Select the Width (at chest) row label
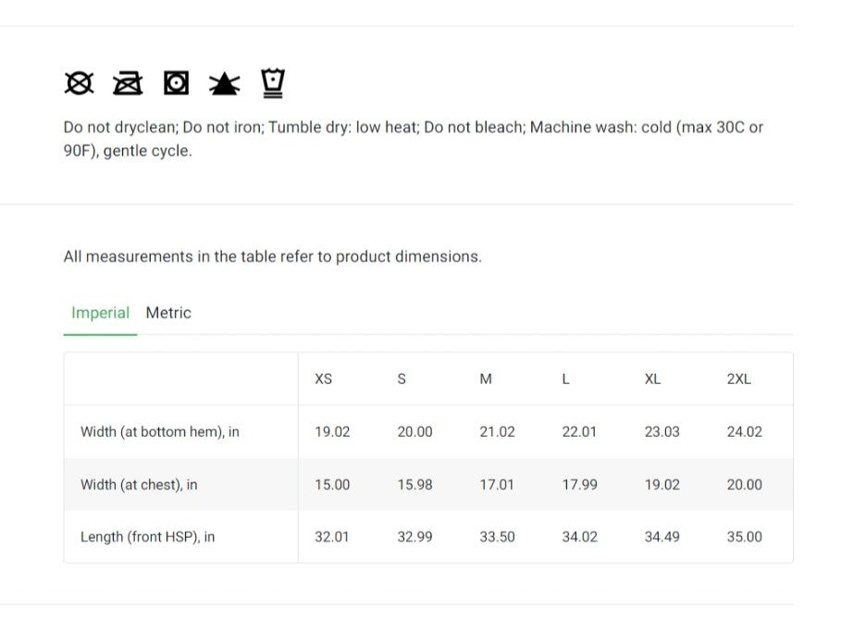This screenshot has height=621, width=866. point(139,484)
